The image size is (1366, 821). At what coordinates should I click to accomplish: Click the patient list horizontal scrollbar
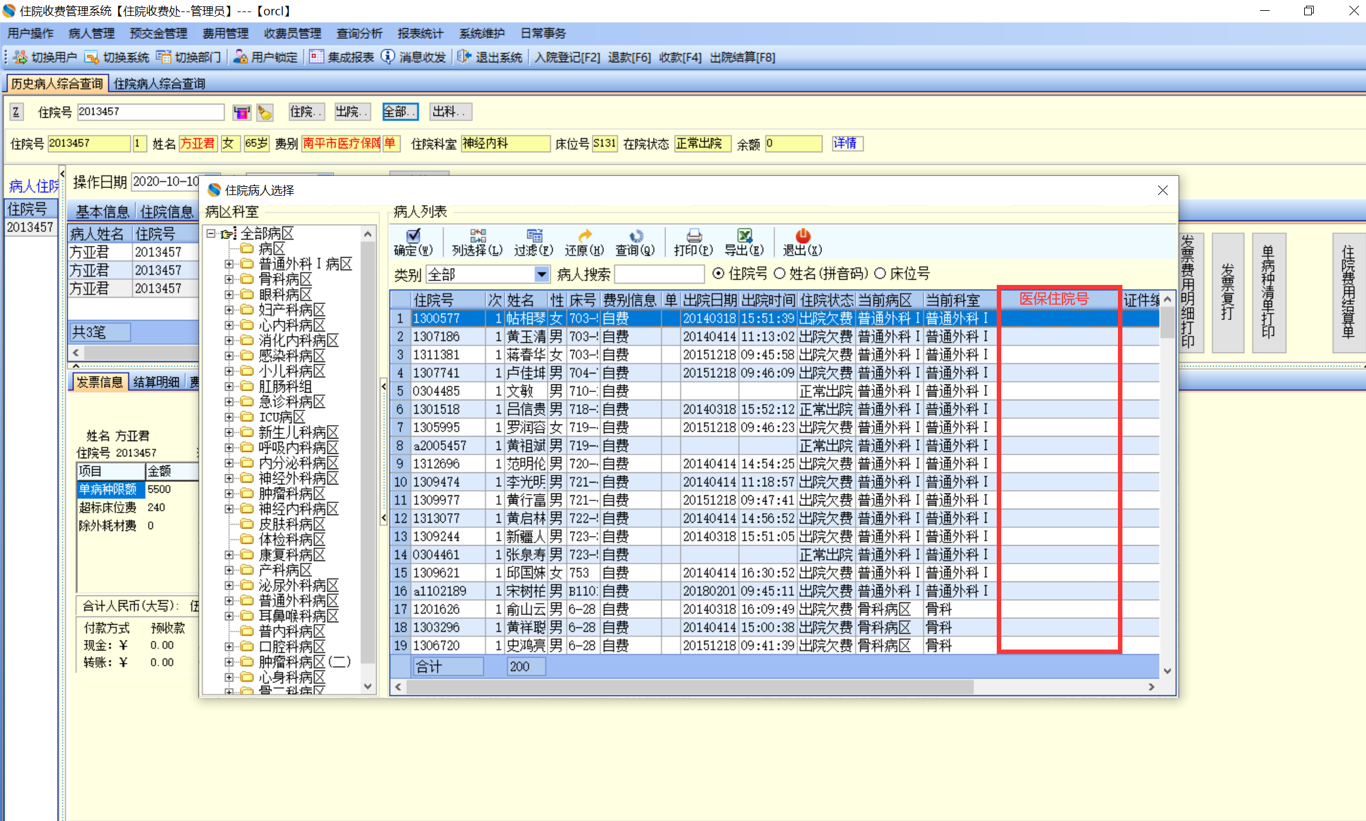coord(689,687)
